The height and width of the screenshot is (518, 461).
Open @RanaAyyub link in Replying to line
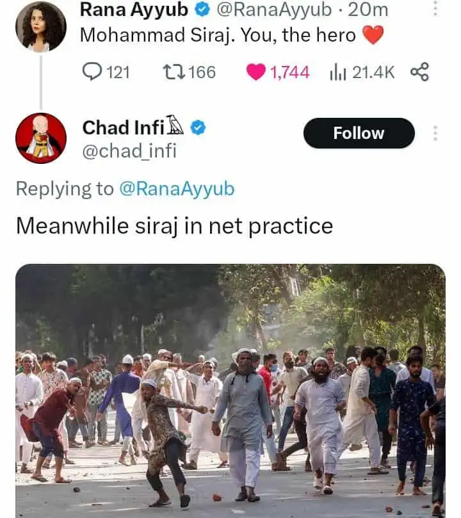coord(176,189)
